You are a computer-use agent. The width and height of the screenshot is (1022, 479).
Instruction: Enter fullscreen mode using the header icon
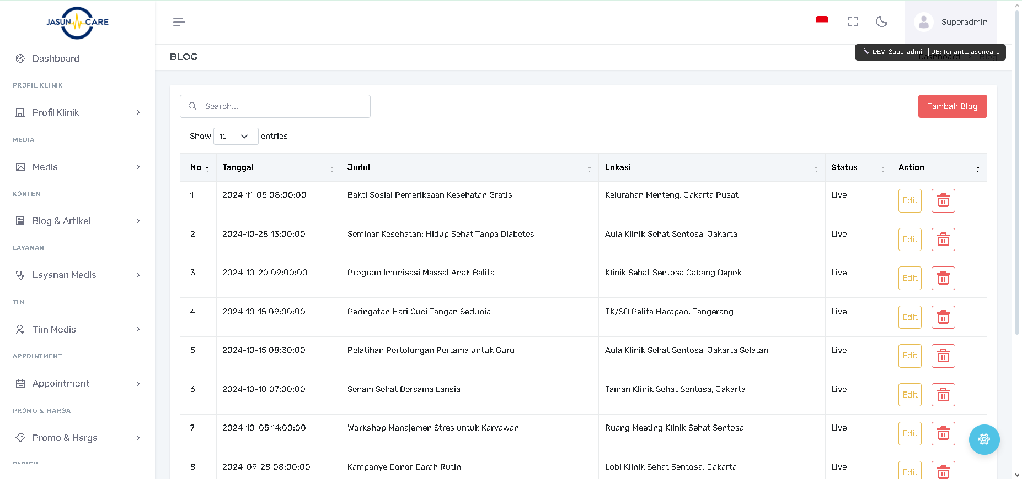(853, 21)
